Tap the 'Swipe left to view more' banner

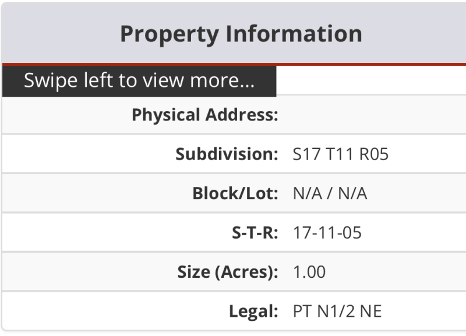click(139, 81)
